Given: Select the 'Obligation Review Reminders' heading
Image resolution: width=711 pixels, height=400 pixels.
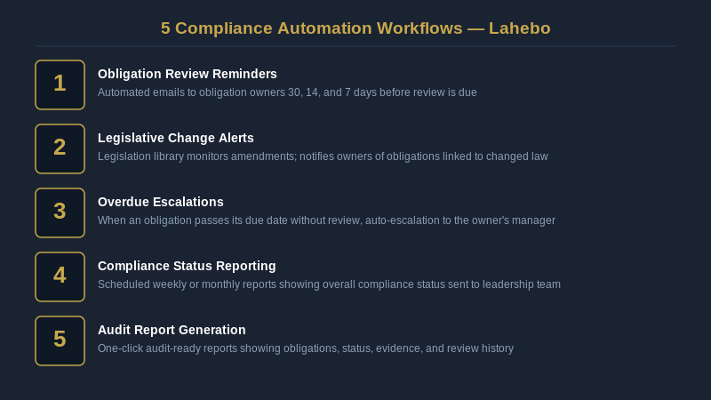Looking at the screenshot, I should pos(188,74).
